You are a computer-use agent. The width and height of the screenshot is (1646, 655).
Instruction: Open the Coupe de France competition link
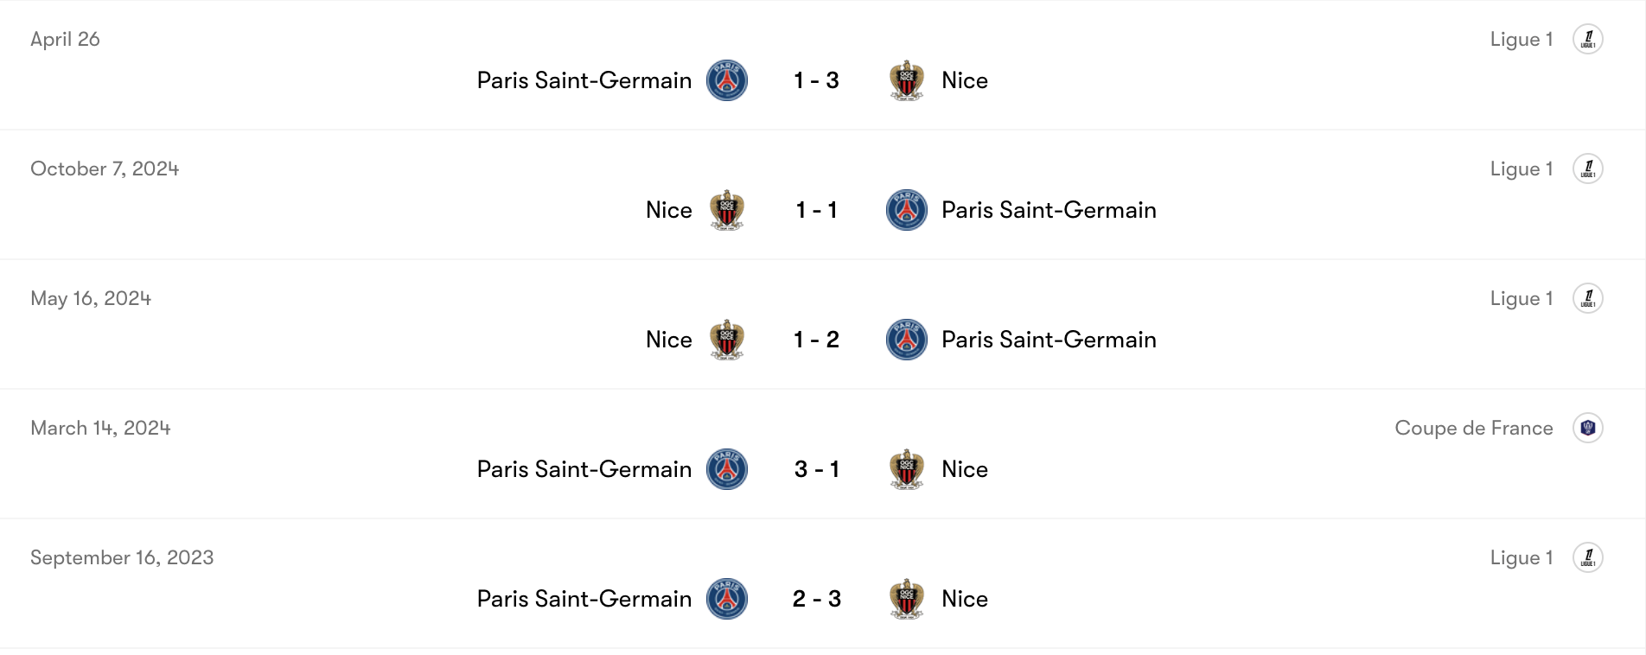(x=1474, y=428)
